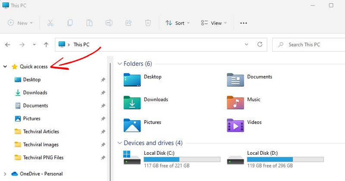Viewport: 345px width, 181px height.
Task: Collapse the Folders (6) group
Action: point(120,64)
